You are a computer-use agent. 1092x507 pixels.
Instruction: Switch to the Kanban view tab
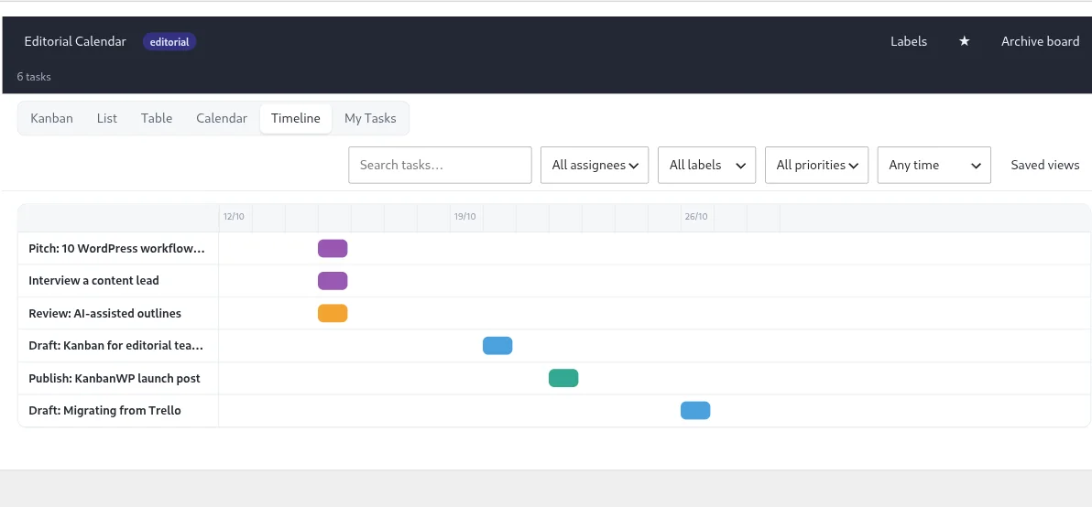click(x=51, y=118)
